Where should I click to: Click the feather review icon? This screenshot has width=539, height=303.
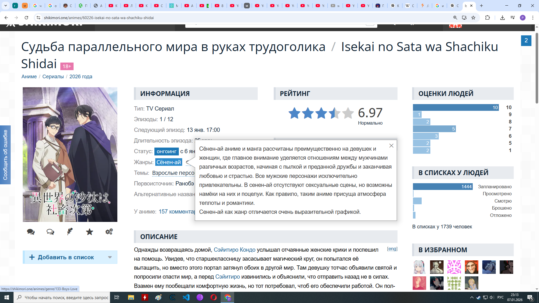[x=70, y=231]
